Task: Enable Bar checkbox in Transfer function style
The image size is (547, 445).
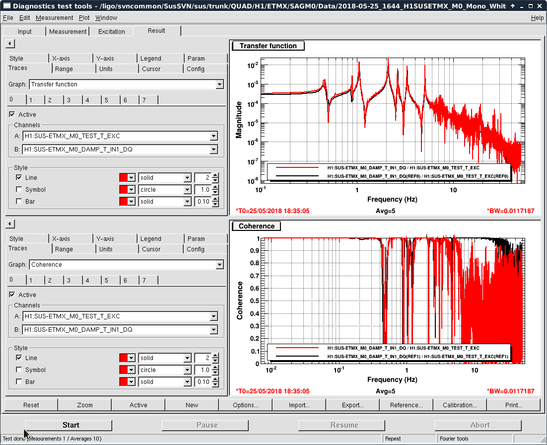Action: 19,202
